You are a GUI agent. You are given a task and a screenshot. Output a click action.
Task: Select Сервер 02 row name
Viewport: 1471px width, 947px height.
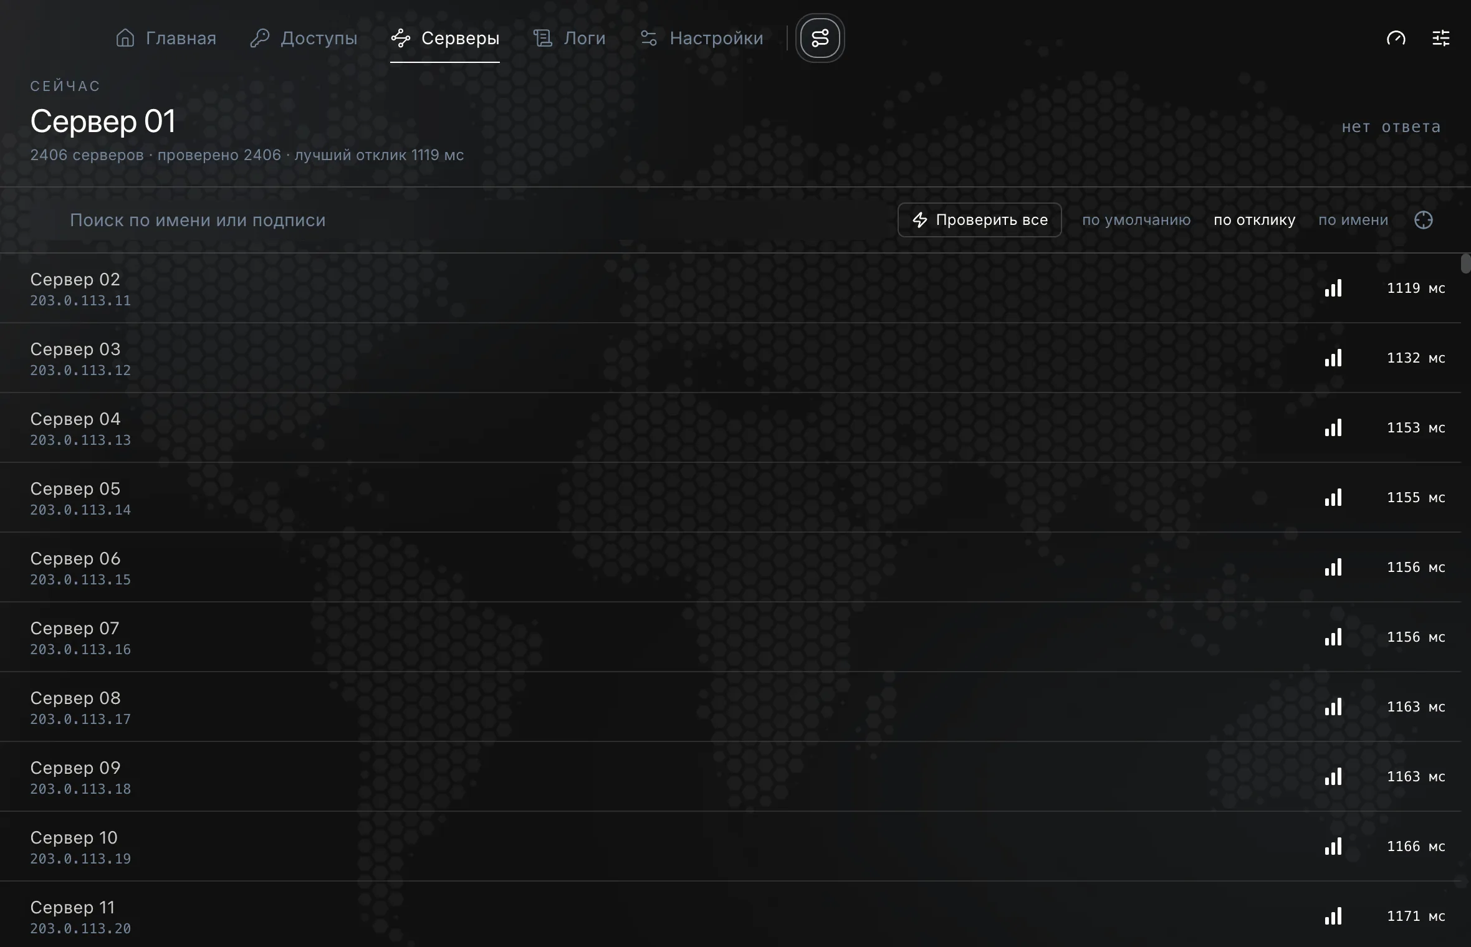[75, 279]
